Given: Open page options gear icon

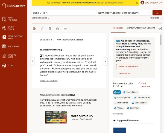Looking at the screenshot, I should [x=57, y=28].
